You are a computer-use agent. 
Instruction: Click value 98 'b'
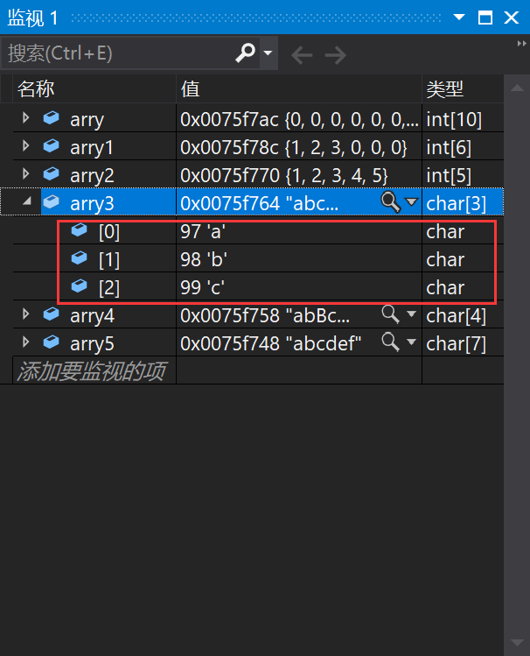click(x=204, y=260)
